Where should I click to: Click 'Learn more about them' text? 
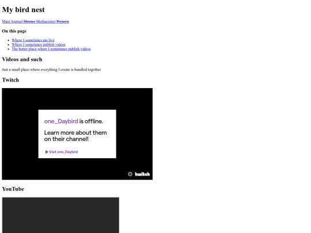[x=75, y=132]
